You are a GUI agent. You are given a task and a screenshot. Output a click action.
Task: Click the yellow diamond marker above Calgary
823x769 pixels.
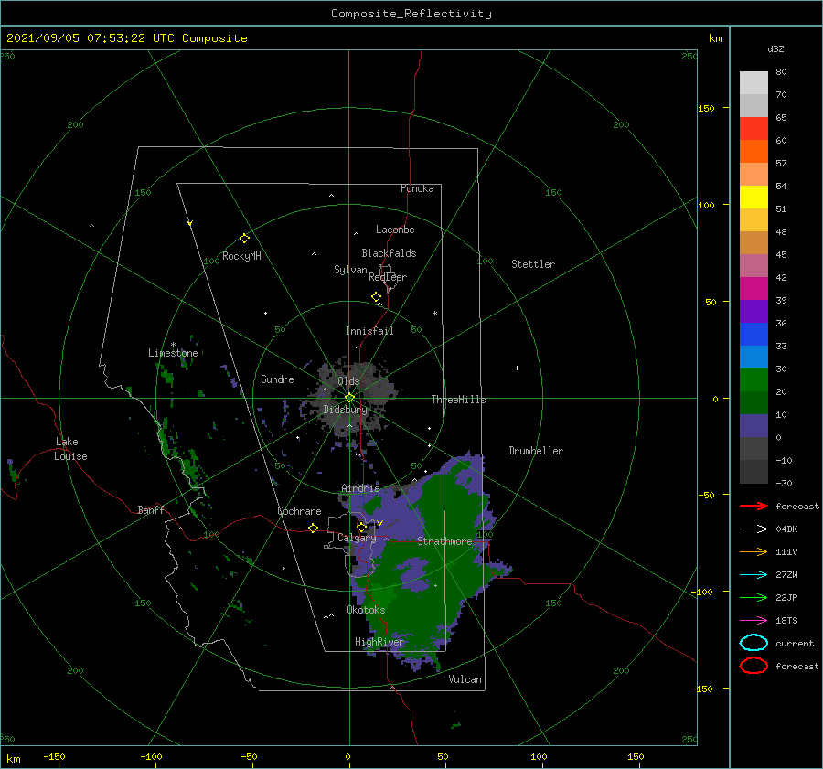coord(361,527)
